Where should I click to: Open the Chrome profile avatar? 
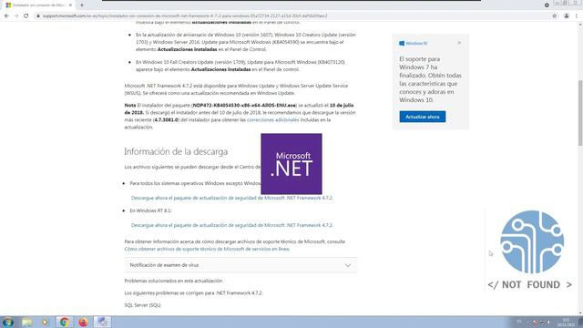coord(567,16)
